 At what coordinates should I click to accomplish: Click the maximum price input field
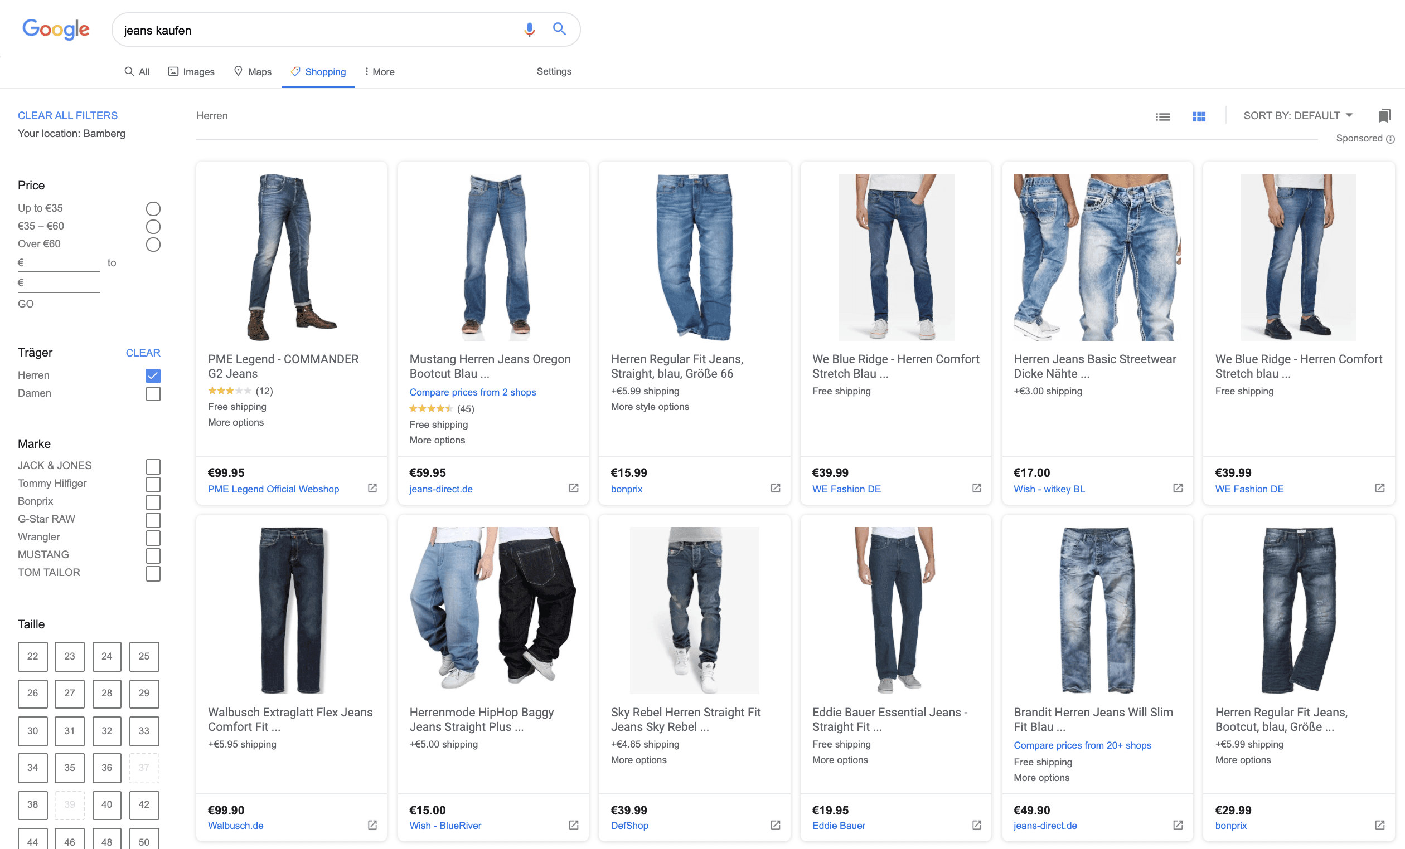59,283
